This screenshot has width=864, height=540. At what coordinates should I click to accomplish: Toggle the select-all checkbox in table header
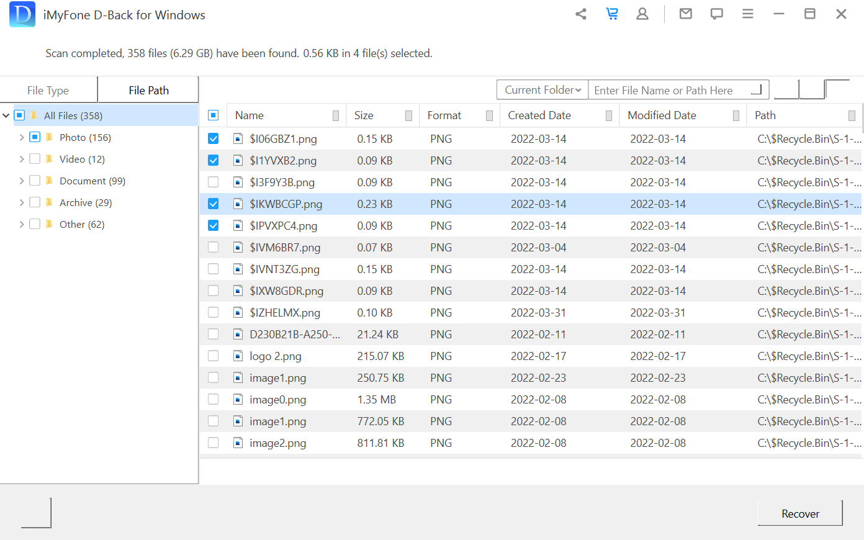tap(213, 115)
